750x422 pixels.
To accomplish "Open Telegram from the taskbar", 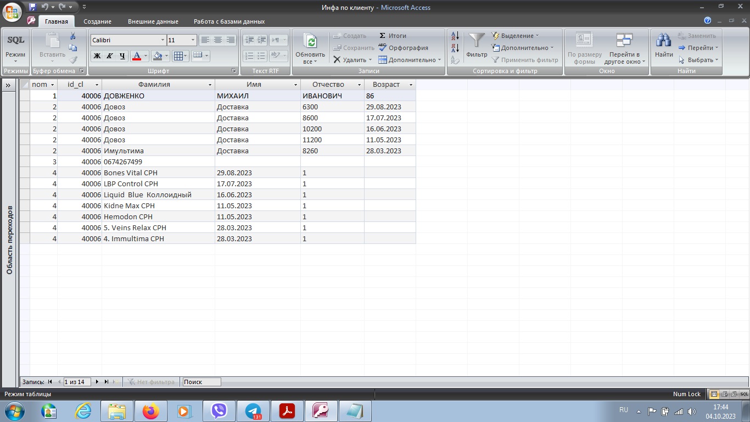I will [253, 411].
